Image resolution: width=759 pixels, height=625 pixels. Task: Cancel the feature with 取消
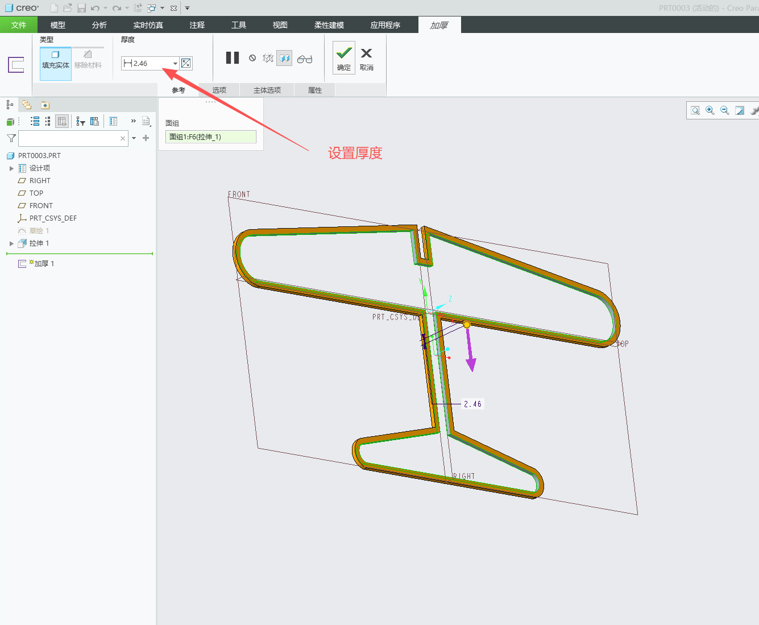367,59
